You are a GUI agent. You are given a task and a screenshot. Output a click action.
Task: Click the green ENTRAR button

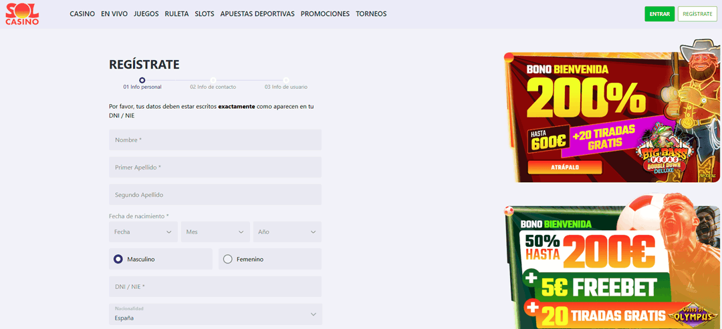(x=659, y=14)
